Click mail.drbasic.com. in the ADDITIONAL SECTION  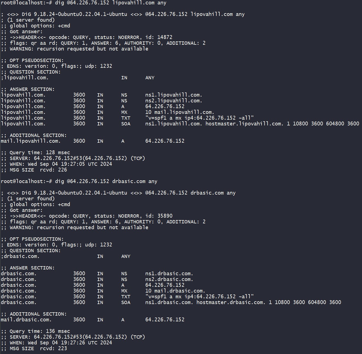coord(26,320)
